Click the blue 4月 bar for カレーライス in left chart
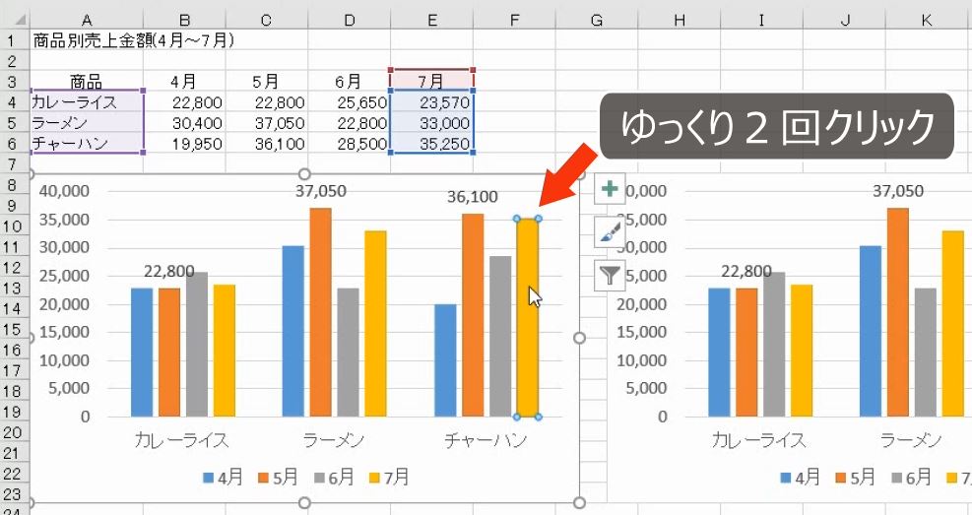This screenshot has width=972, height=515. [x=142, y=352]
